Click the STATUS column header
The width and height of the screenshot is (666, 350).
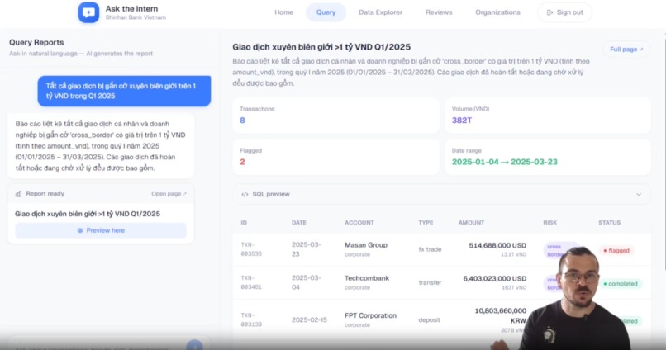coord(610,223)
